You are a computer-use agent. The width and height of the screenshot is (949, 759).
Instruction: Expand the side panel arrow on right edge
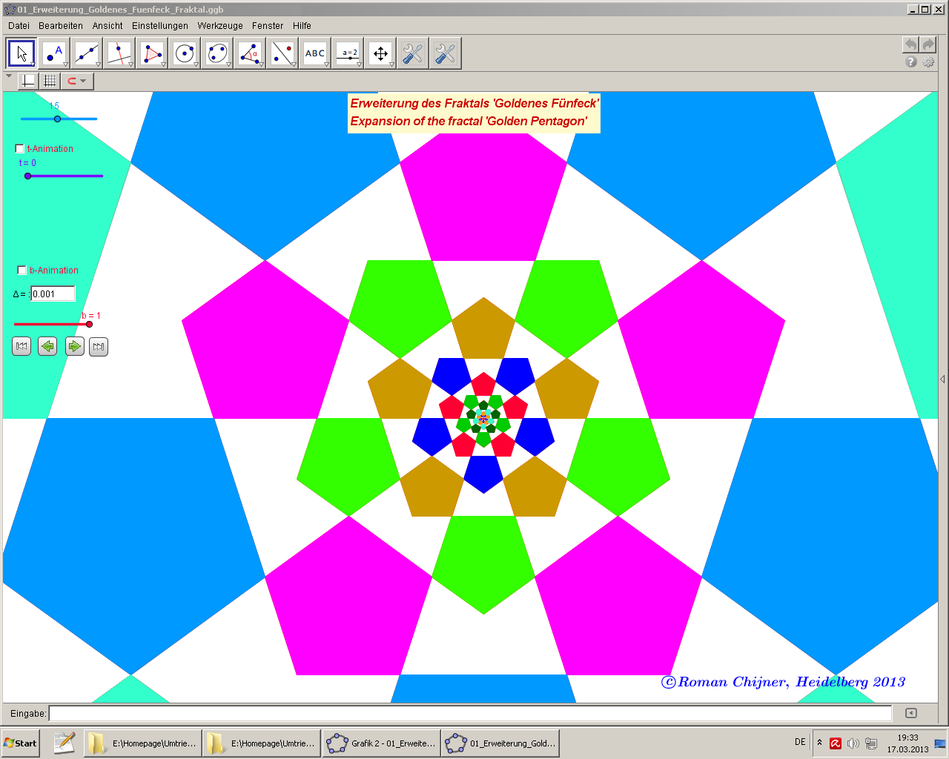942,379
